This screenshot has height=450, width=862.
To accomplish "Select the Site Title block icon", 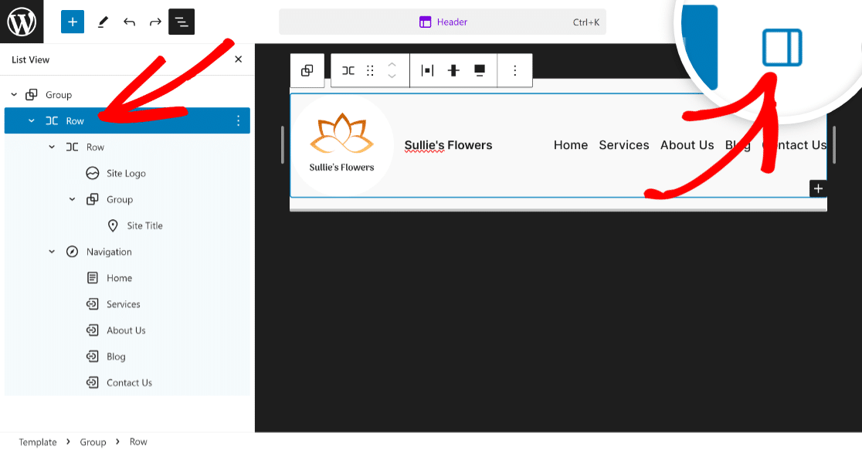I will pos(113,225).
